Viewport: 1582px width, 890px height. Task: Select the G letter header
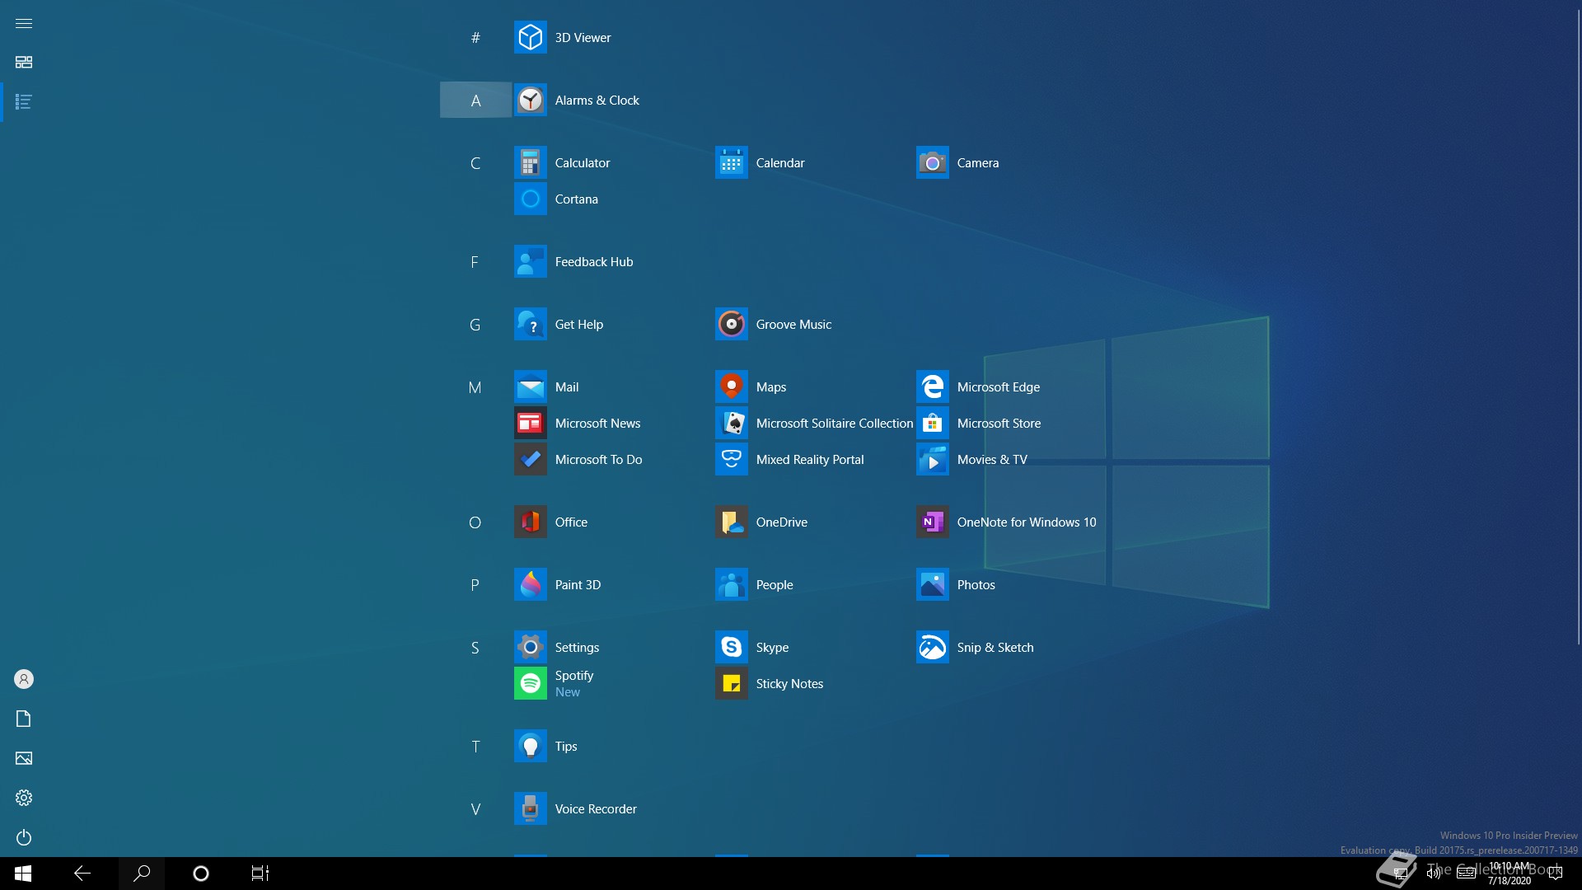(475, 325)
